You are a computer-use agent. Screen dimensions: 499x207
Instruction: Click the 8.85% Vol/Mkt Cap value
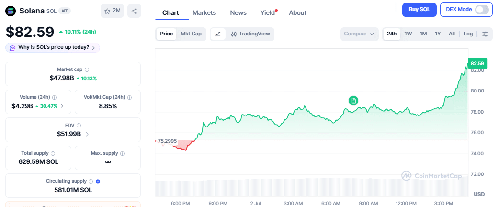(108, 106)
